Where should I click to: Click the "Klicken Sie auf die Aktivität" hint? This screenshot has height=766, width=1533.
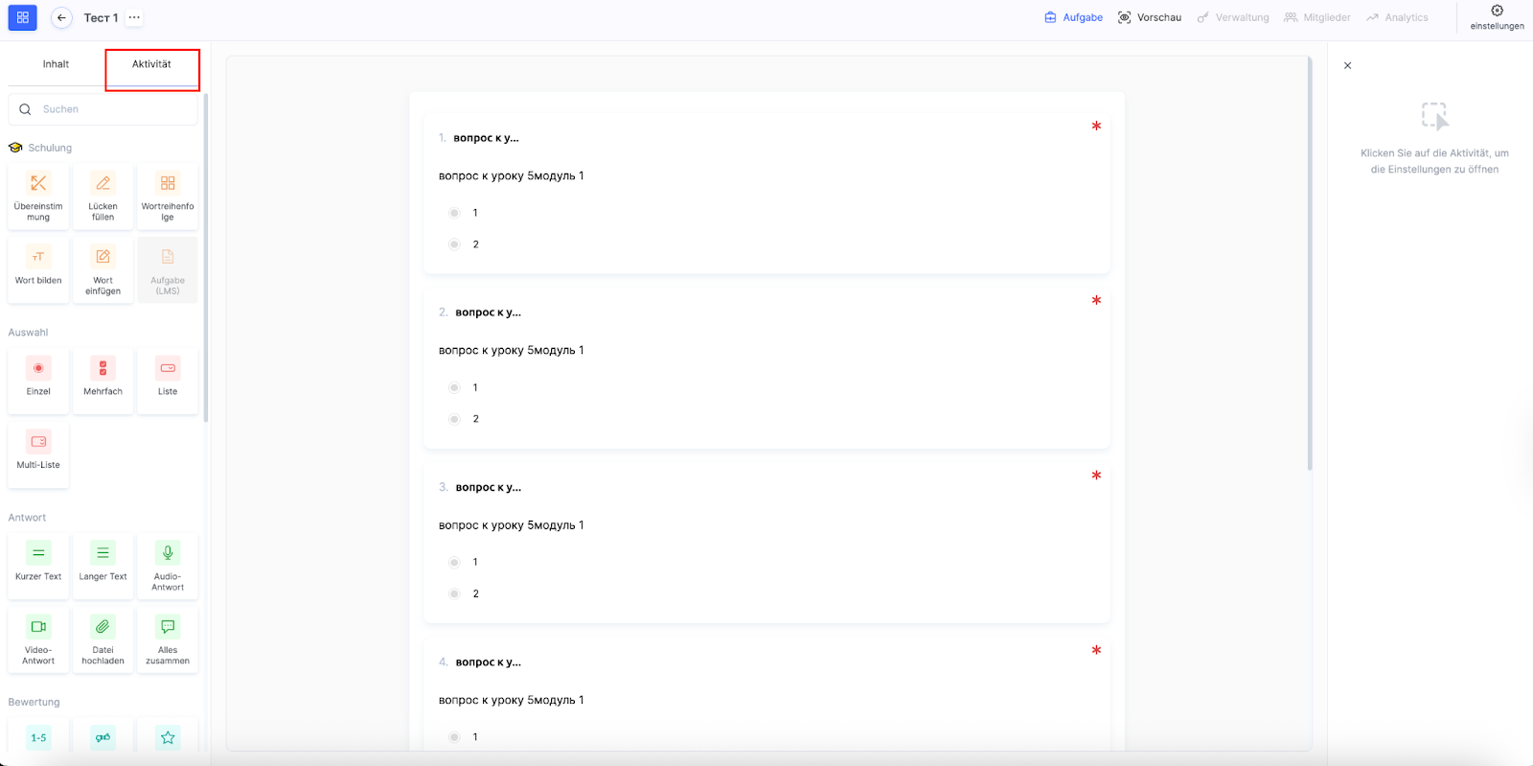click(x=1434, y=161)
